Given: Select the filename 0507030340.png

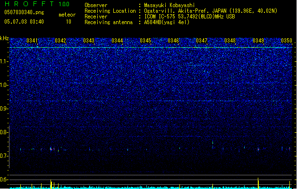Looking at the screenshot, I should tap(24, 13).
